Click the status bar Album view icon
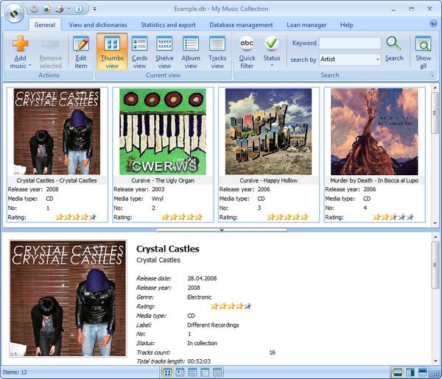 point(205,372)
